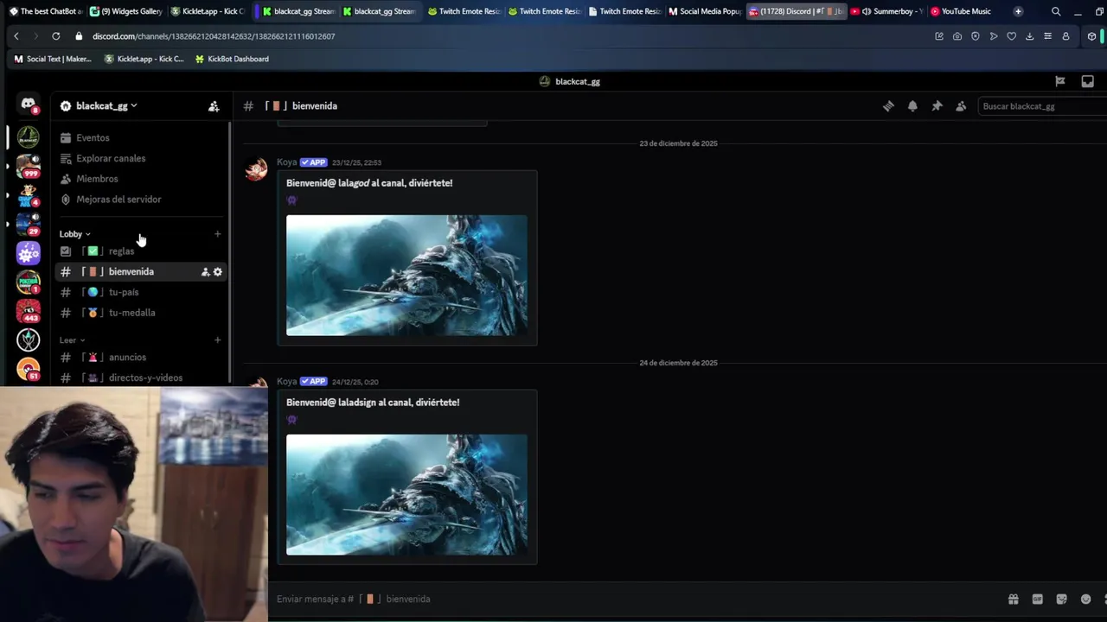Viewport: 1107px width, 622px height.
Task: Click the browser address bar URL
Action: (x=214, y=36)
